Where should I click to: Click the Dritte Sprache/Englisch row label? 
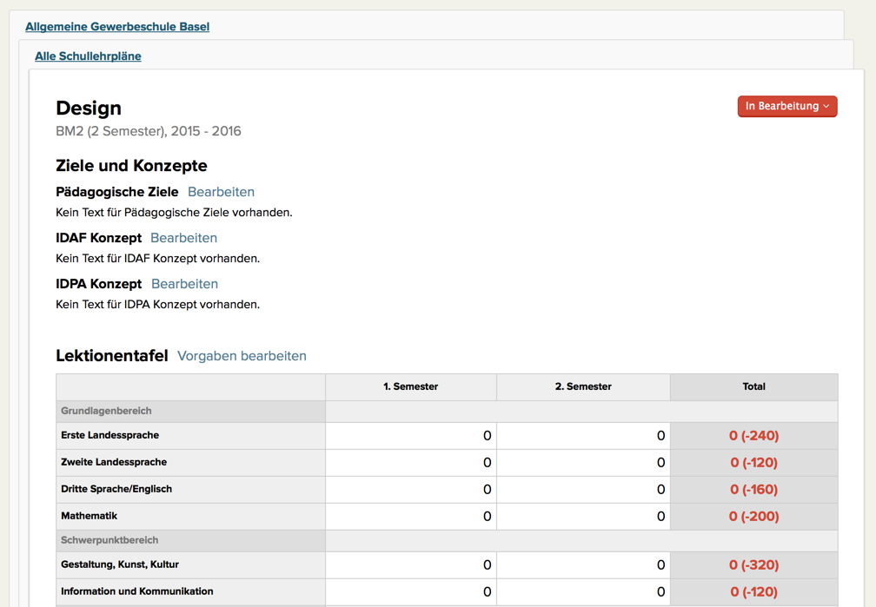[116, 489]
